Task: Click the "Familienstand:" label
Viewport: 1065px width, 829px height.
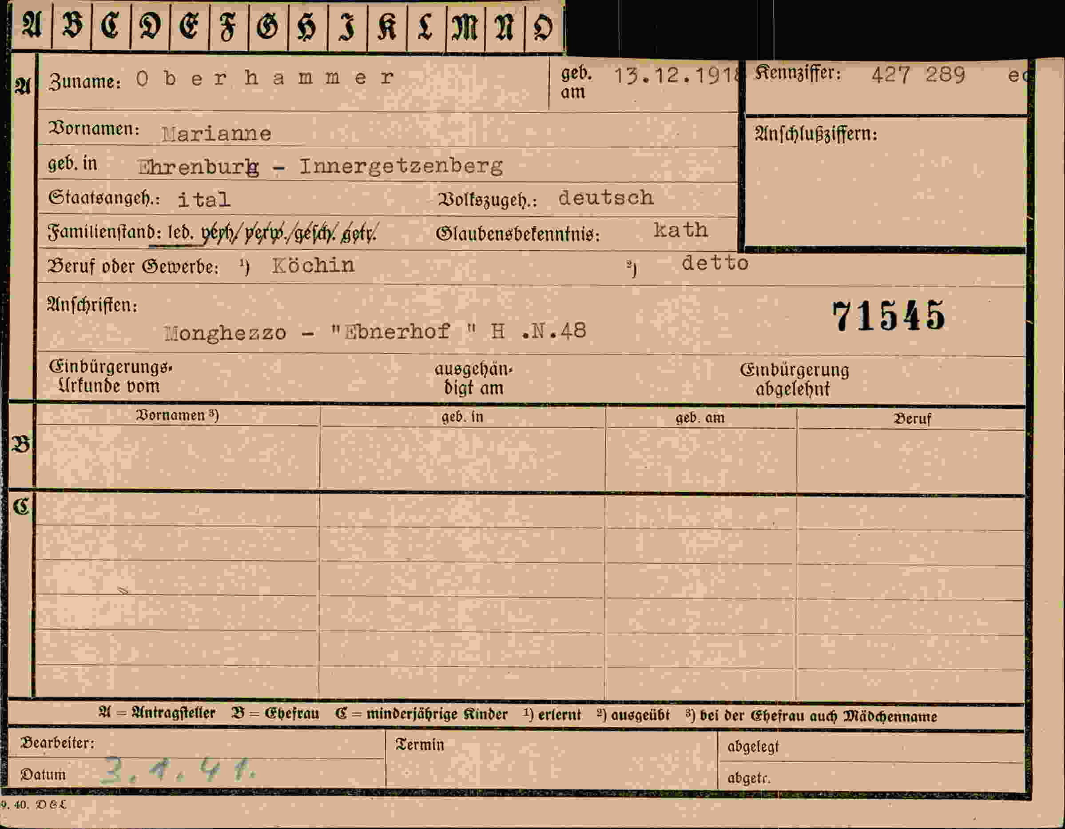Action: click(104, 232)
